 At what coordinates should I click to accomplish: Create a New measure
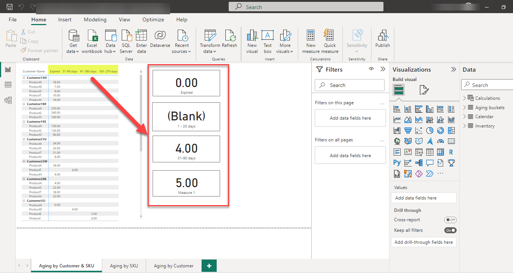[311, 41]
